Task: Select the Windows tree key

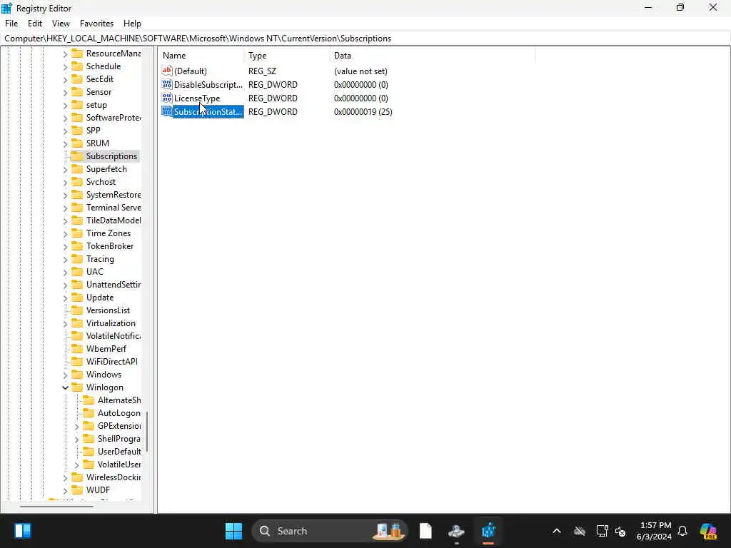Action: [104, 375]
